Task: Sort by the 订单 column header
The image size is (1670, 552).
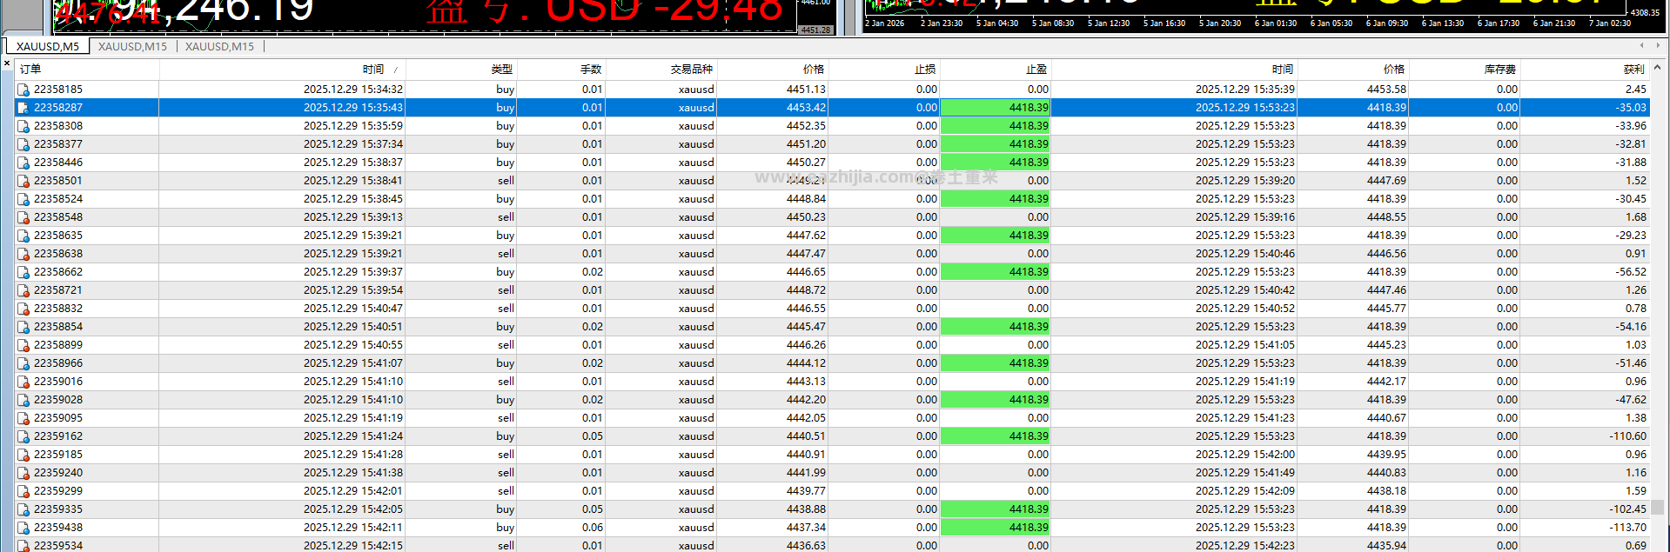Action: click(x=87, y=69)
